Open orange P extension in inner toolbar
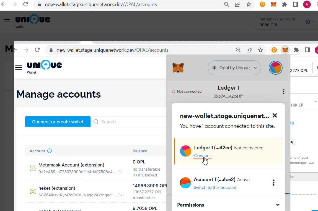The width and height of the screenshot is (318, 211). click(x=274, y=50)
